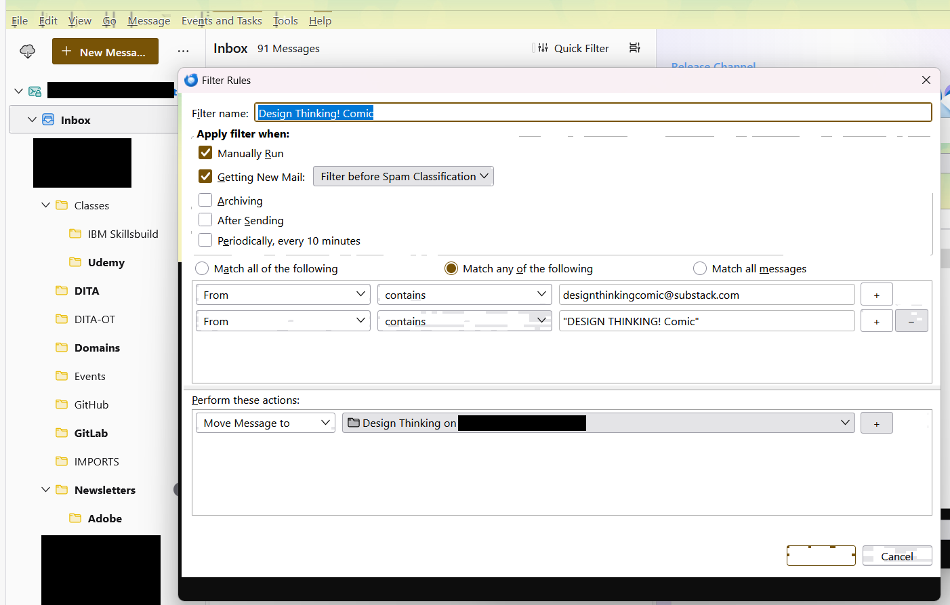Open contains dropdown in the substack.com rule

click(x=465, y=295)
